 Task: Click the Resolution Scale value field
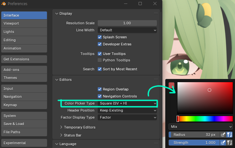pyautogui.click(x=127, y=23)
